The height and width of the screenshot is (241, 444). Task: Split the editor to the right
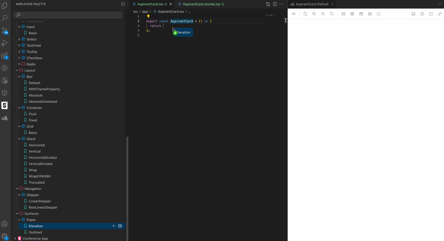(x=275, y=4)
